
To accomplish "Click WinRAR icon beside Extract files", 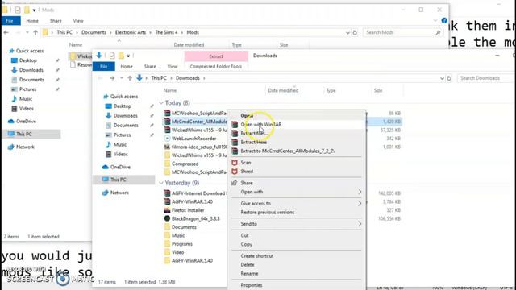I will (x=235, y=133).
